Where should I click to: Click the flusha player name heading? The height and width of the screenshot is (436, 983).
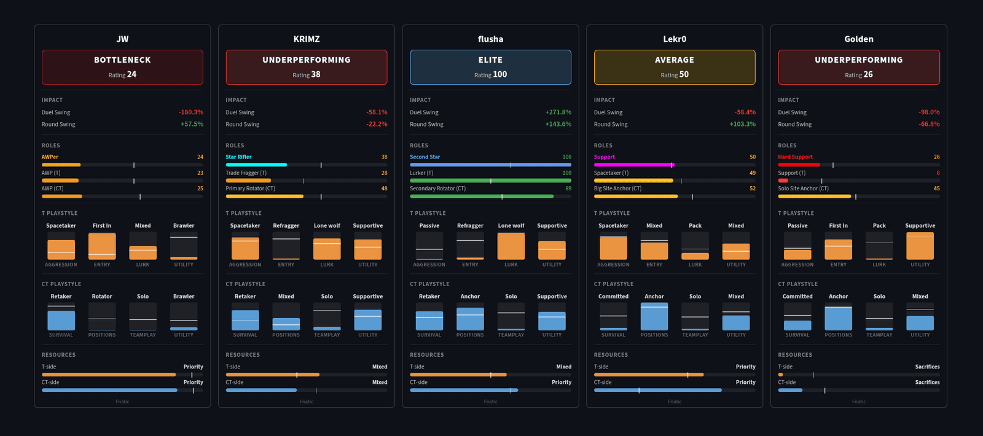(490, 39)
